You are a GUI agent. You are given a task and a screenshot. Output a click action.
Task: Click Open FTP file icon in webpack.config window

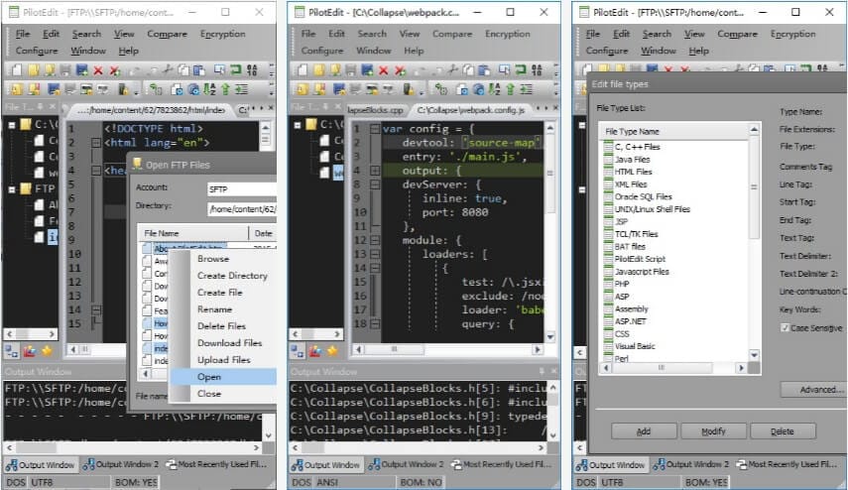335,70
